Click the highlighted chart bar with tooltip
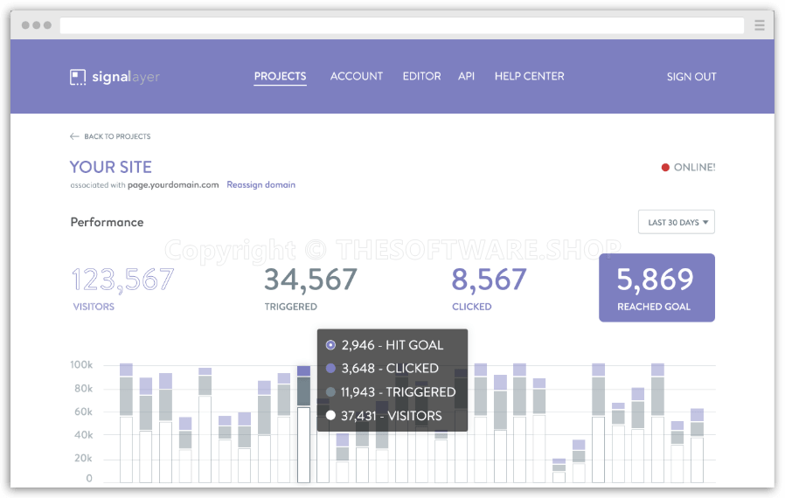This screenshot has height=498, width=785. (303, 424)
